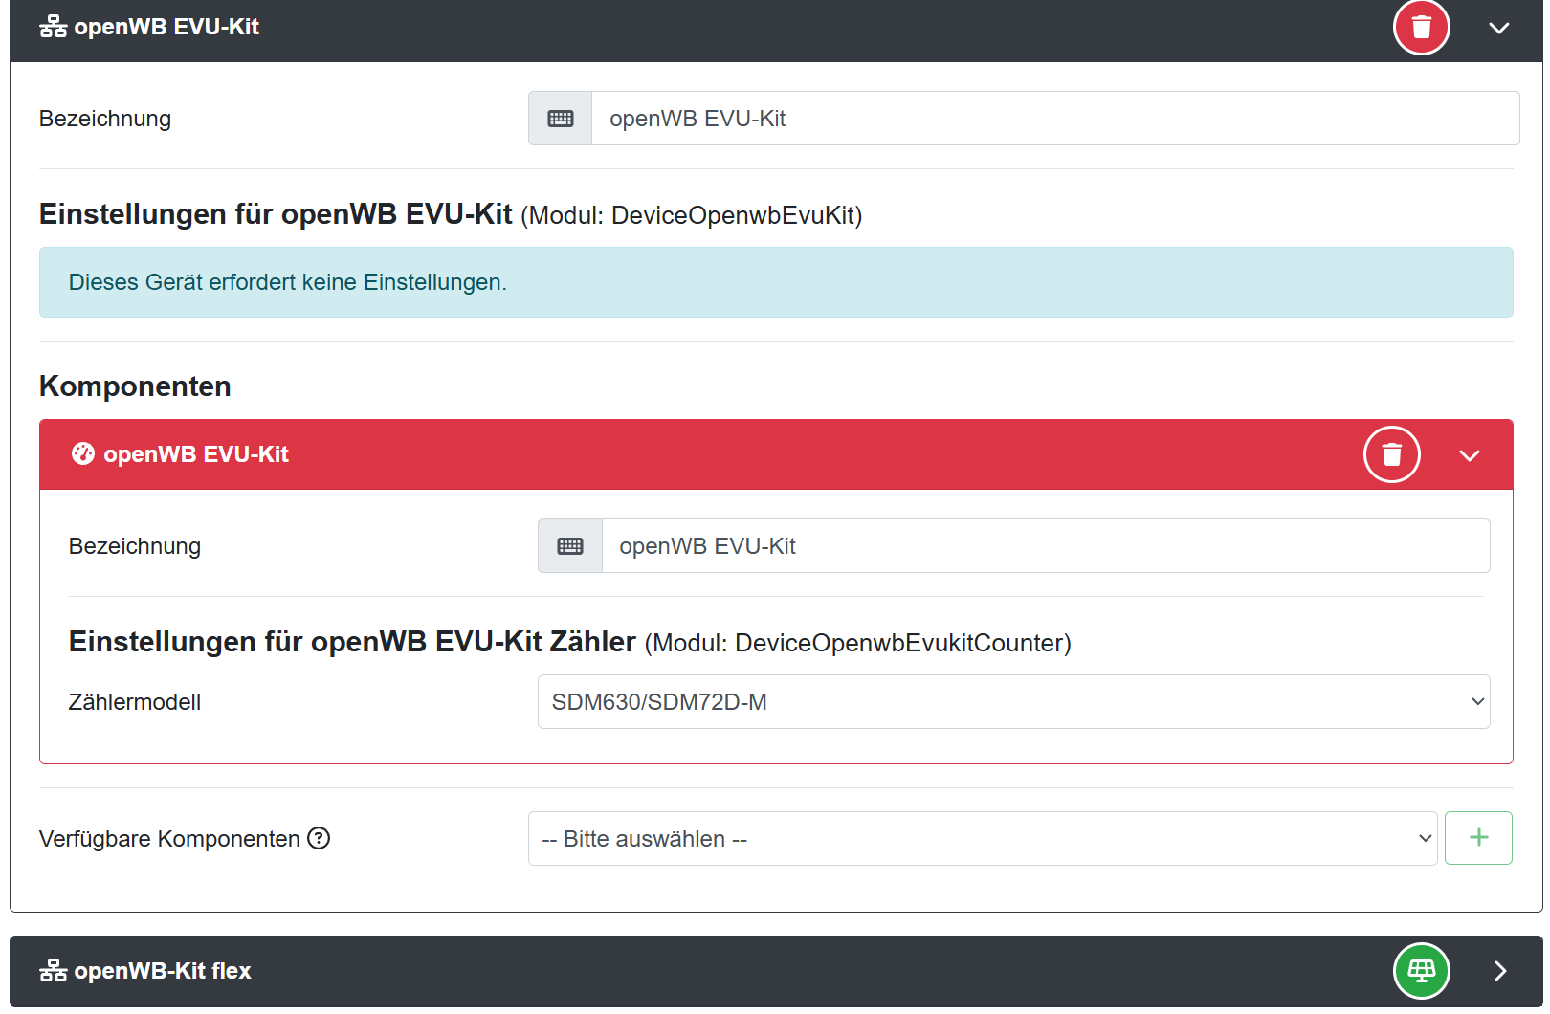Click the Zählermodell label
The image size is (1550, 1014).
click(135, 702)
